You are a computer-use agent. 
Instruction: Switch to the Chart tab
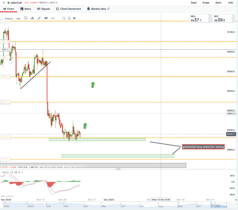coord(9,9)
